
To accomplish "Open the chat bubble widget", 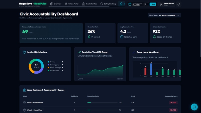I will 194,107.
